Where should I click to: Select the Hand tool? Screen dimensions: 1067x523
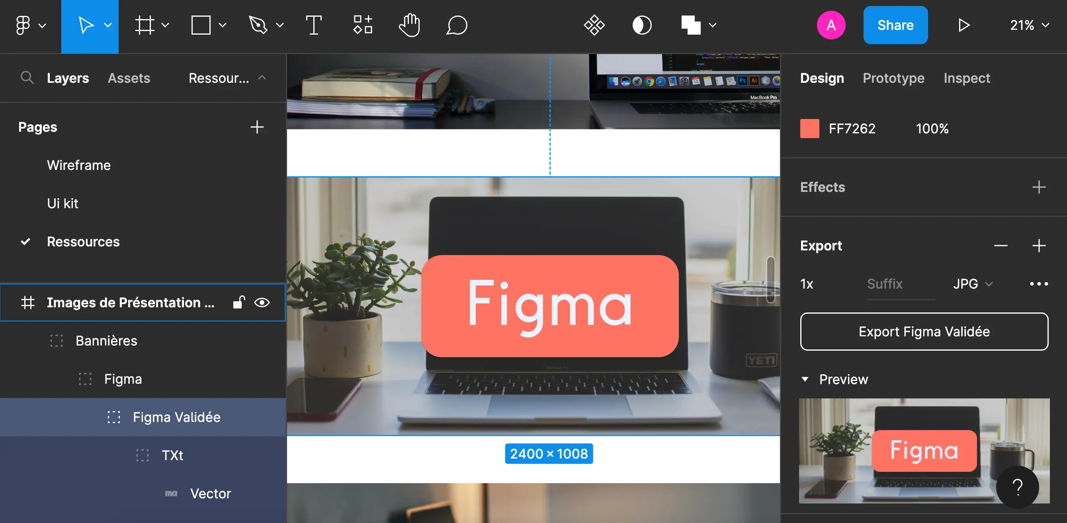(409, 26)
